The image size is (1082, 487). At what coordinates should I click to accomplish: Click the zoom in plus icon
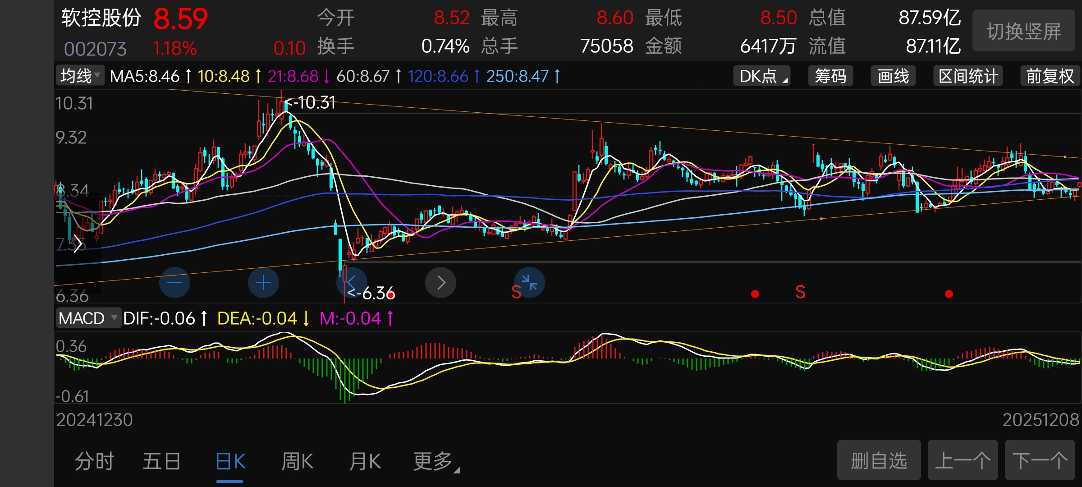(263, 283)
